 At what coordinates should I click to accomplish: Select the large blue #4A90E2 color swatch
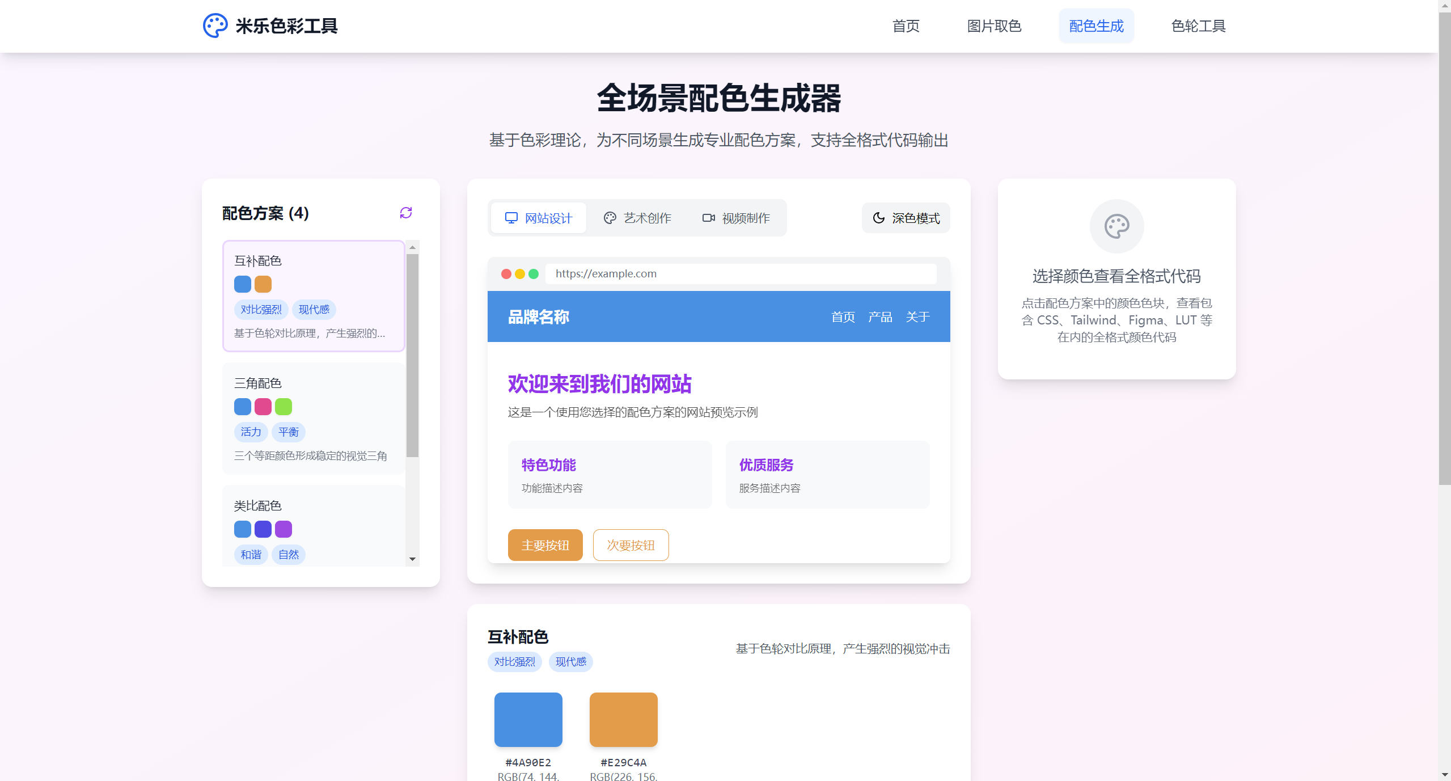[528, 719]
